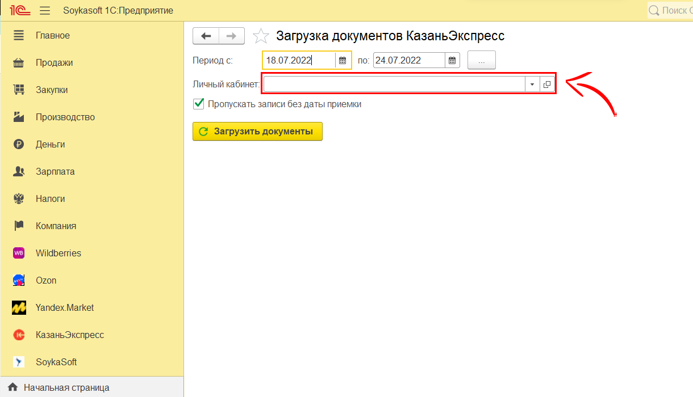Click the Зарплата people icon
693x397 pixels.
tap(19, 171)
